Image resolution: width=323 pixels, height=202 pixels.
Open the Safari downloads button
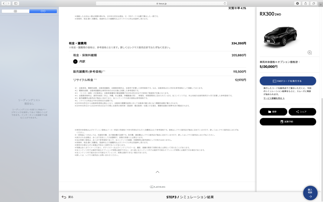click(x=298, y=3)
